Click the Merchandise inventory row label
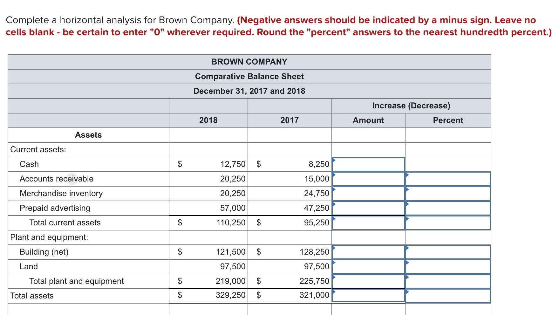 61,194
